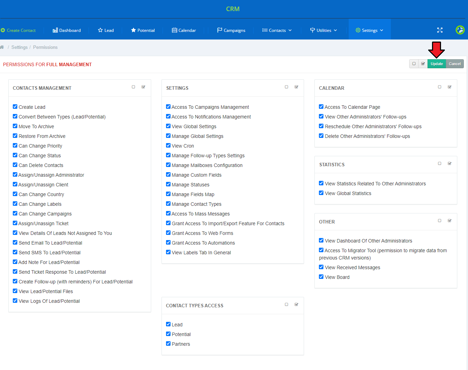
Task: Toggle View Global Statistics checkbox
Action: (x=321, y=193)
